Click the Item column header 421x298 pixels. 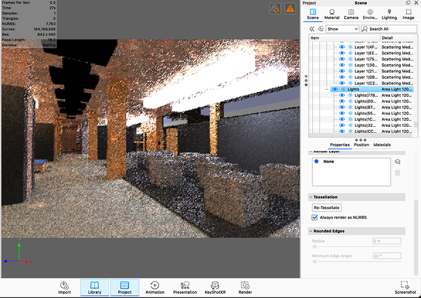345,38
